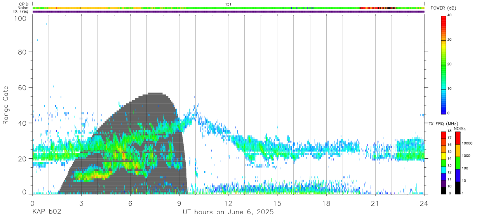Click the CPID value 151
Image resolution: width=477 pixels, height=220 pixels.
(228, 4)
